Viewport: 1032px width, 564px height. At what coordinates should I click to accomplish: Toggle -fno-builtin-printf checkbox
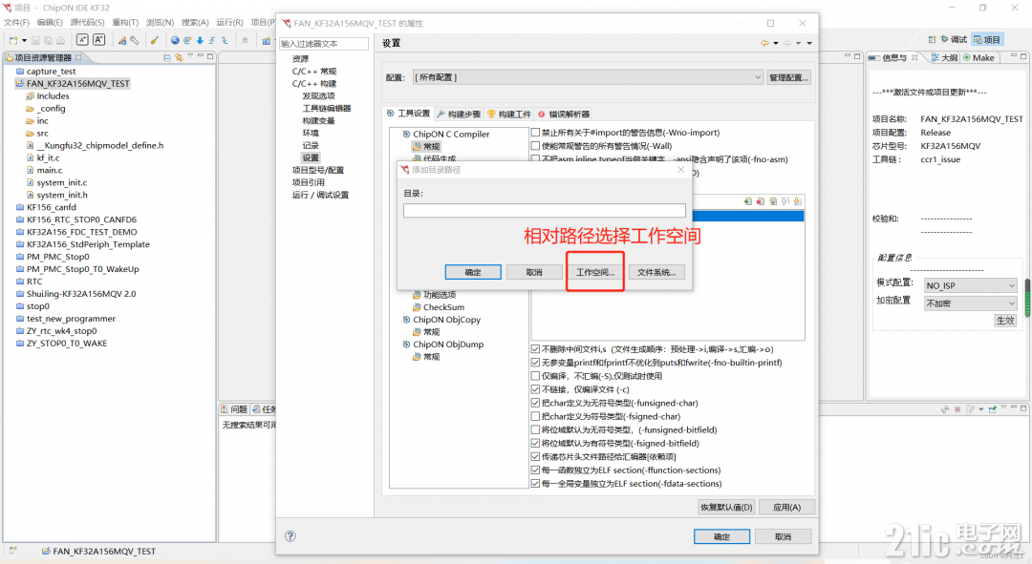coord(535,363)
